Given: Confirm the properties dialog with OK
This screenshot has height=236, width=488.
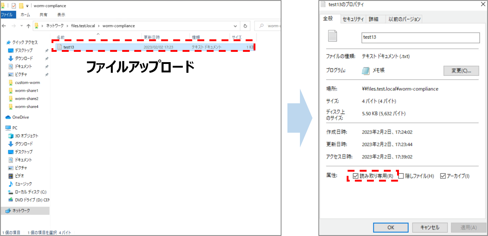Looking at the screenshot, I should 391,228.
